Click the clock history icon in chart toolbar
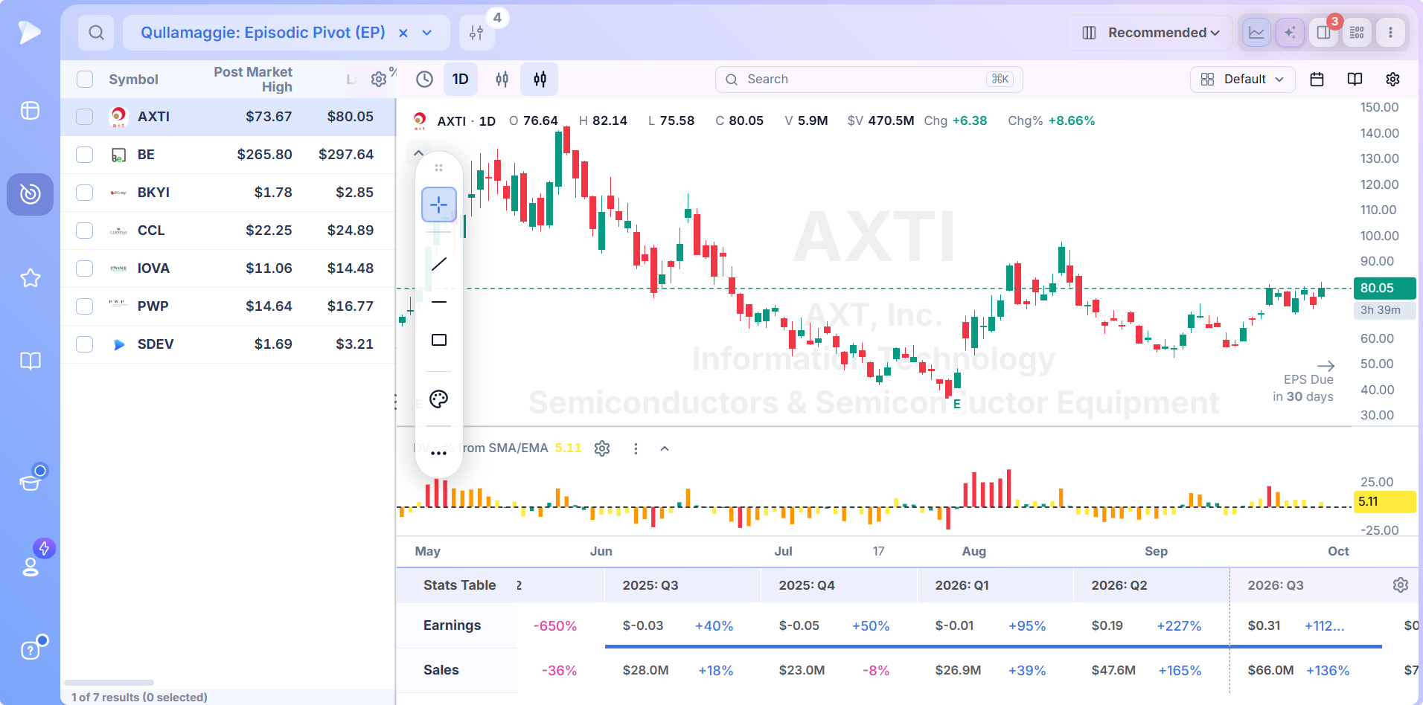The height and width of the screenshot is (705, 1423). 424,79
